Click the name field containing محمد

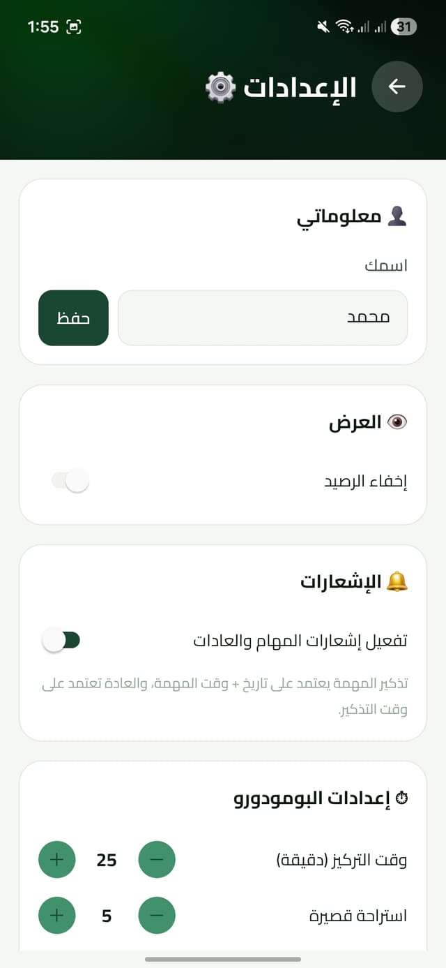coord(263,318)
